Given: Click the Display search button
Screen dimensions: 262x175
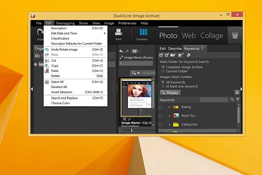Looking at the screenshot, I should [x=170, y=93].
